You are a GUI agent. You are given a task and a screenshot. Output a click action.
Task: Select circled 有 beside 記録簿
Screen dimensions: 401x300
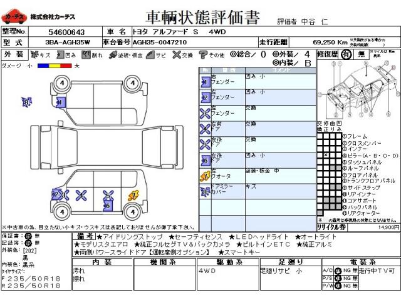tap(28, 242)
